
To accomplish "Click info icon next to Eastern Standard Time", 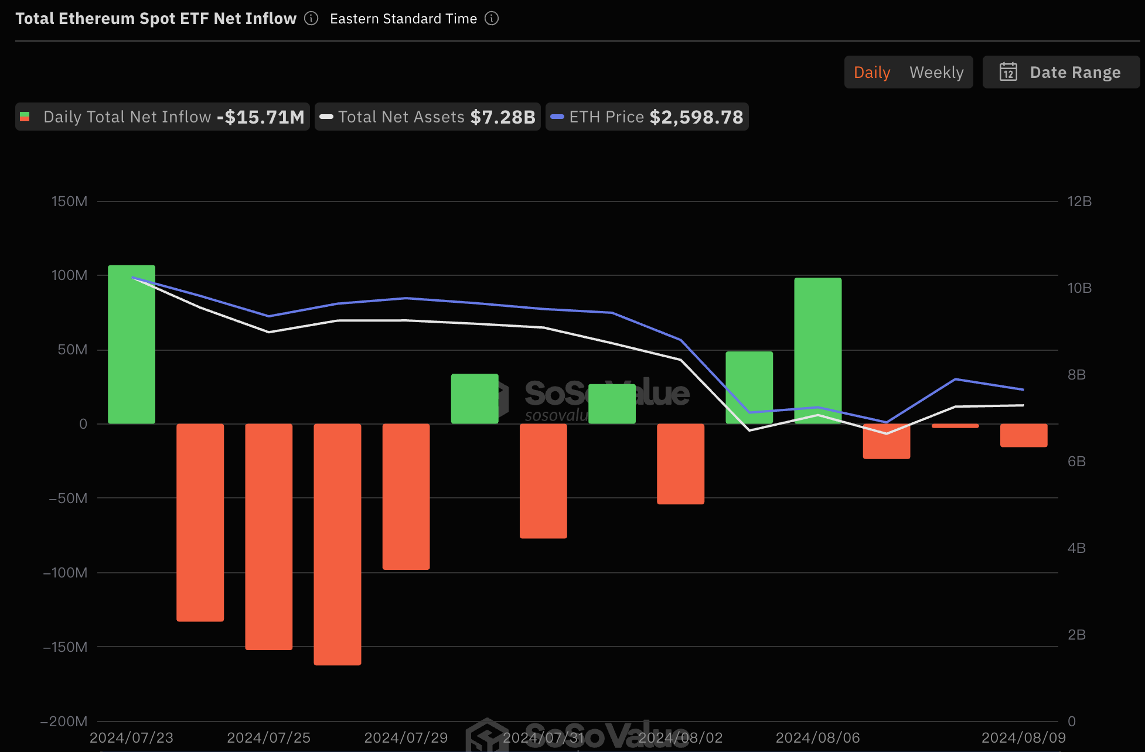I will 492,19.
